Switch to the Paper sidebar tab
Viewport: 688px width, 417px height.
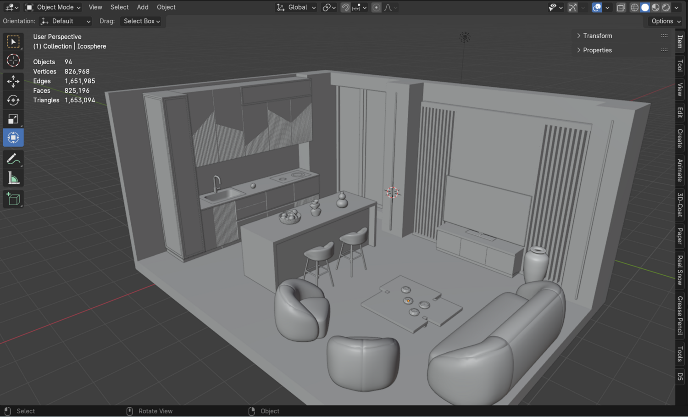680,236
